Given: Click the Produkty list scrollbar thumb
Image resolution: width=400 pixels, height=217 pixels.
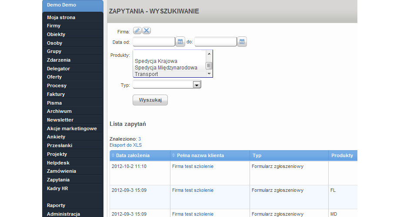Looking at the screenshot, I should pyautogui.click(x=209, y=66).
